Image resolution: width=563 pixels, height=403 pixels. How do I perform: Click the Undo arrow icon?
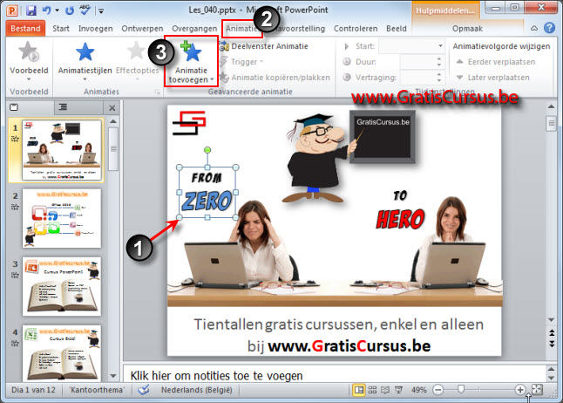(47, 10)
